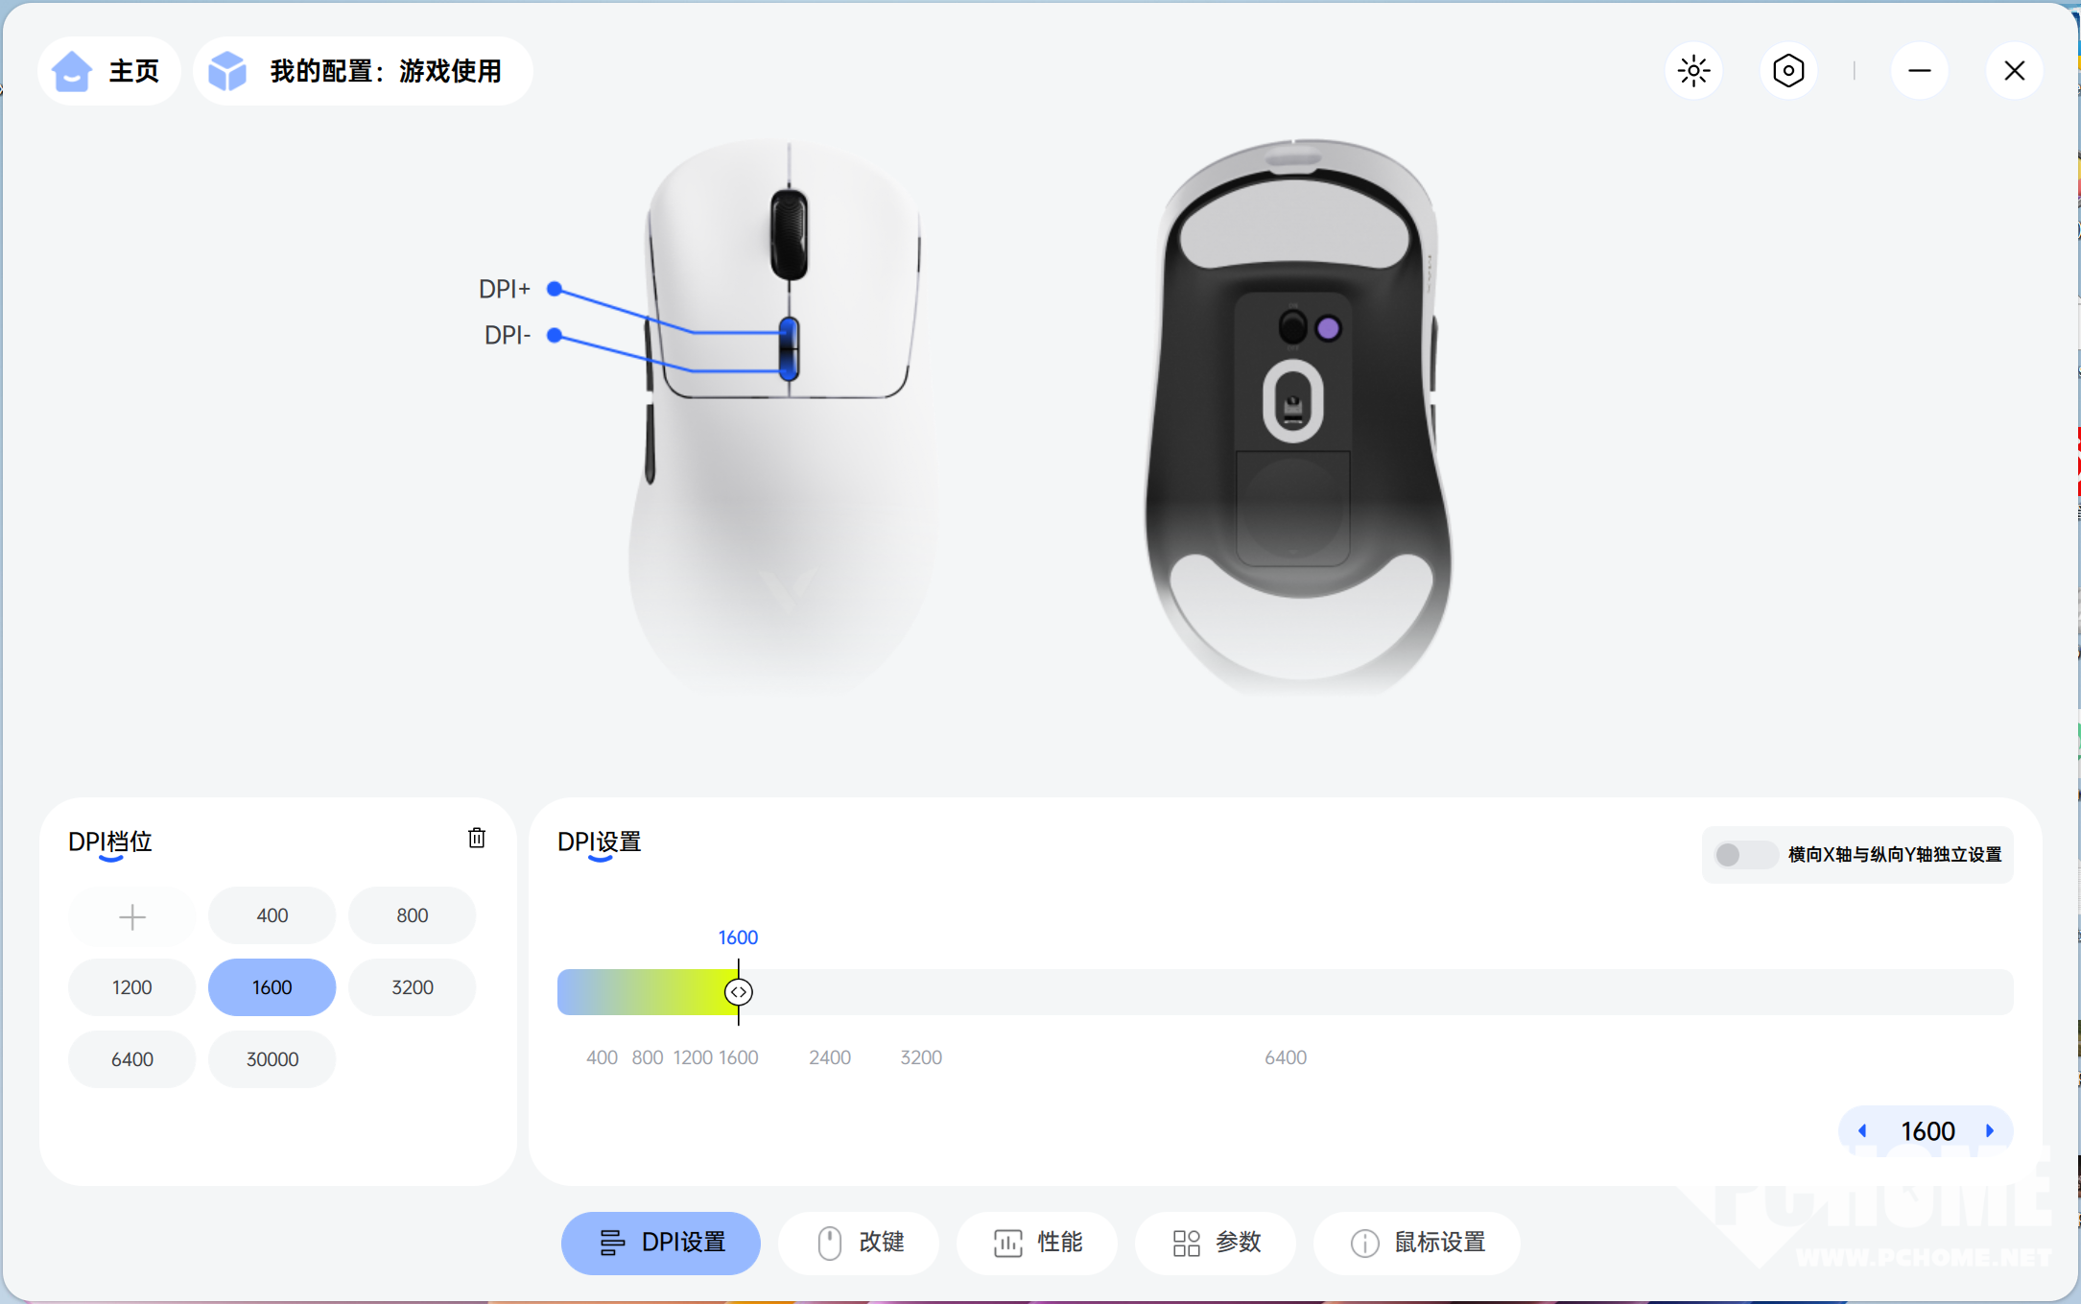The width and height of the screenshot is (2081, 1304).
Task: Select the 3200 DPI level
Action: (x=413, y=987)
